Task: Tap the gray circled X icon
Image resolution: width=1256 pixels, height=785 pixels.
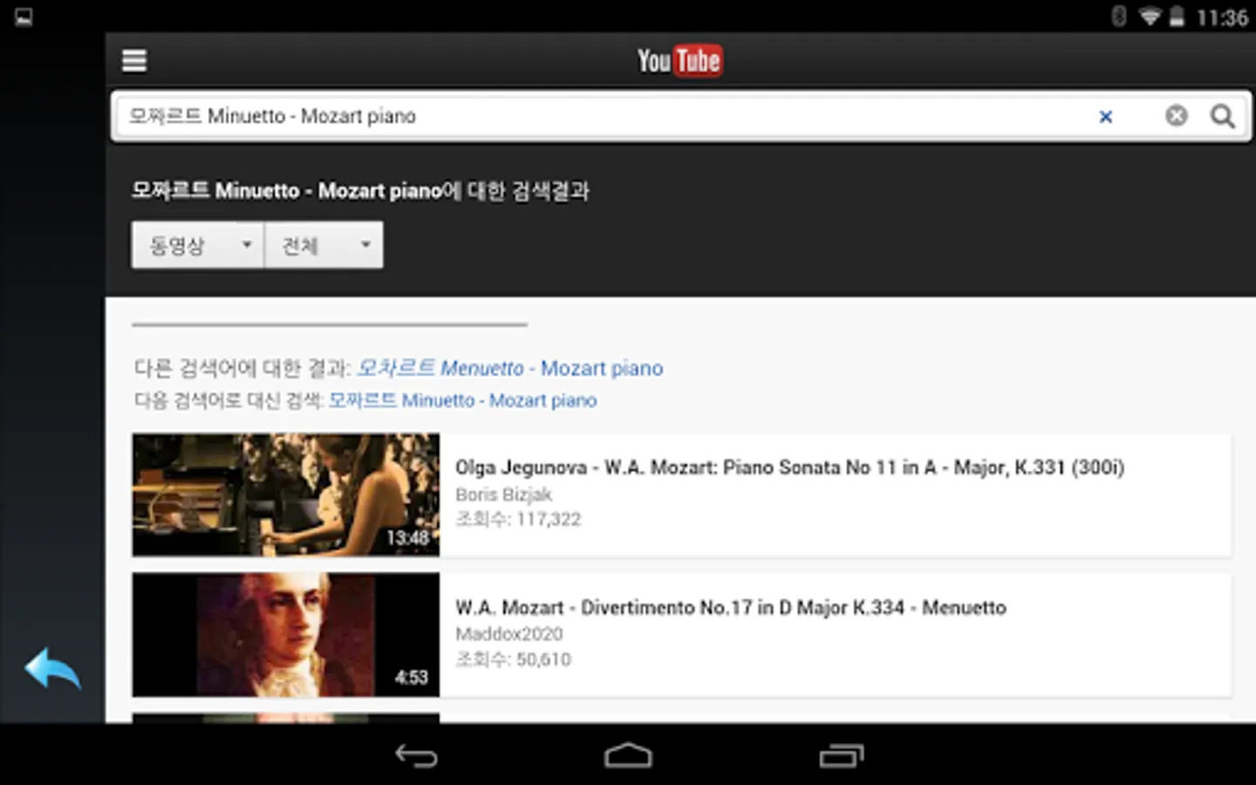Action: coord(1177,116)
